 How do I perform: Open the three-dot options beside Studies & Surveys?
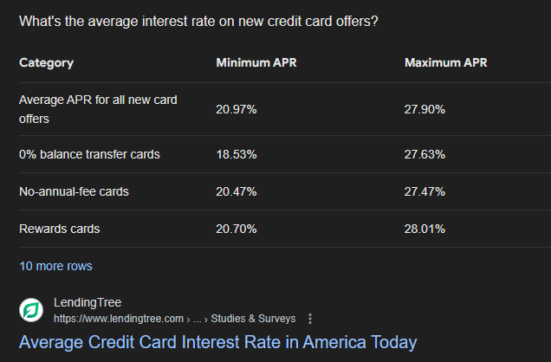(x=310, y=319)
